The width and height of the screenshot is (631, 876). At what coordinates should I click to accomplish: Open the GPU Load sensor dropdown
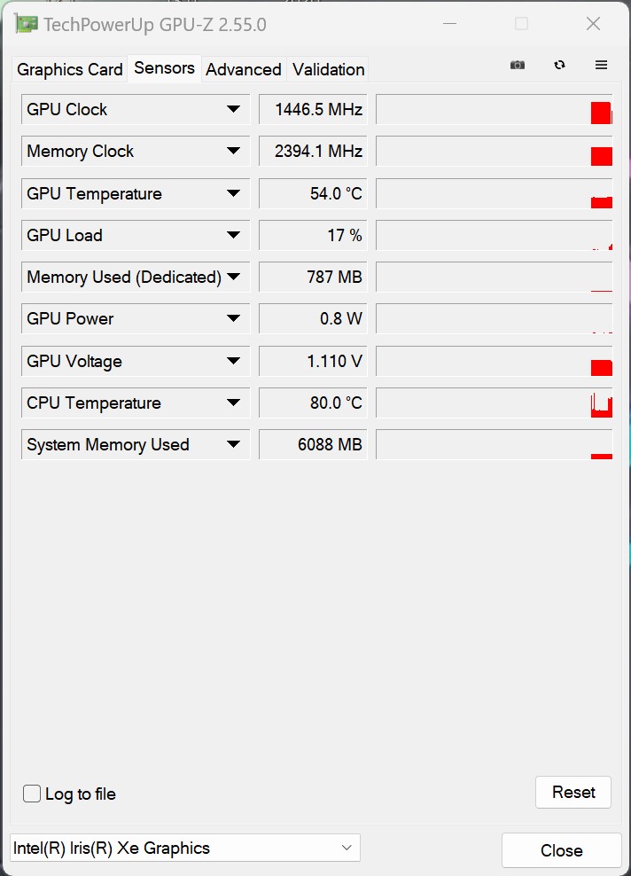click(x=233, y=235)
